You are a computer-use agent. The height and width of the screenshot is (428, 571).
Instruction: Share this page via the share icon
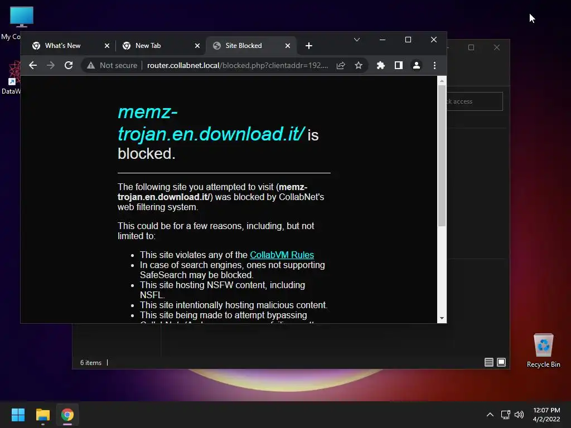pyautogui.click(x=341, y=65)
